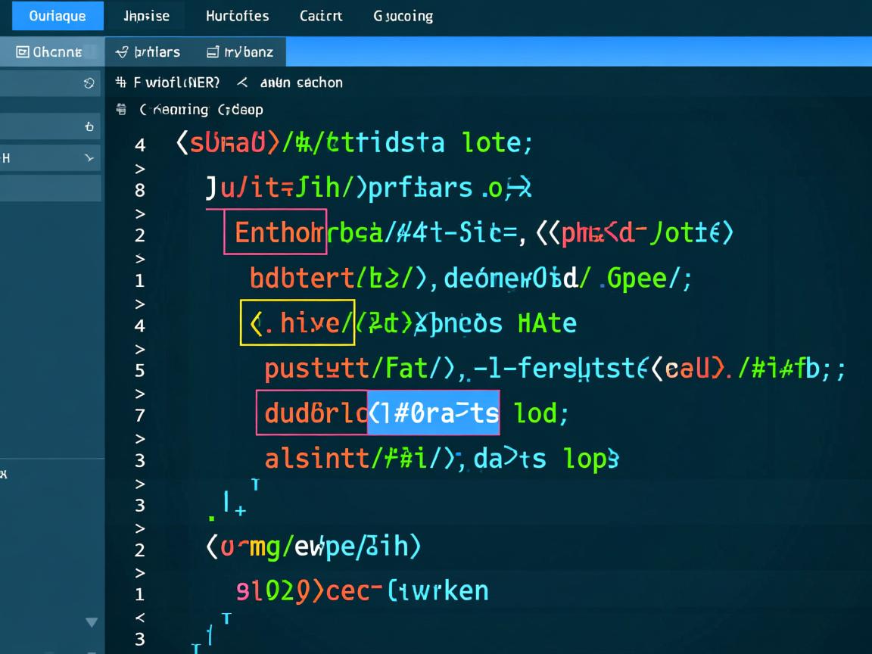Open the Cacirt tab

(321, 16)
